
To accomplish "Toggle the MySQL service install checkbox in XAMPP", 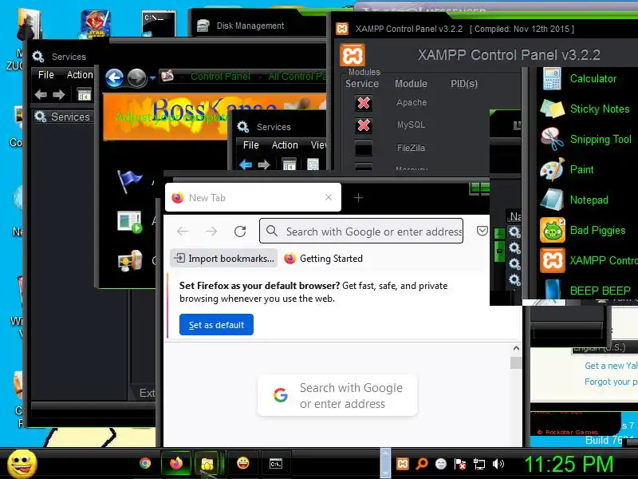I will pos(364,125).
